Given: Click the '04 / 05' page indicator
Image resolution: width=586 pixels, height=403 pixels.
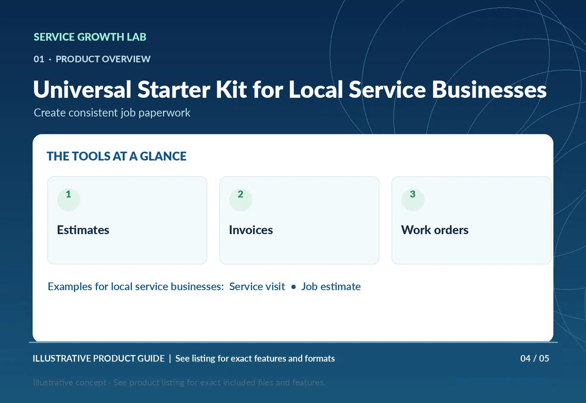Looking at the screenshot, I should pyautogui.click(x=535, y=359).
